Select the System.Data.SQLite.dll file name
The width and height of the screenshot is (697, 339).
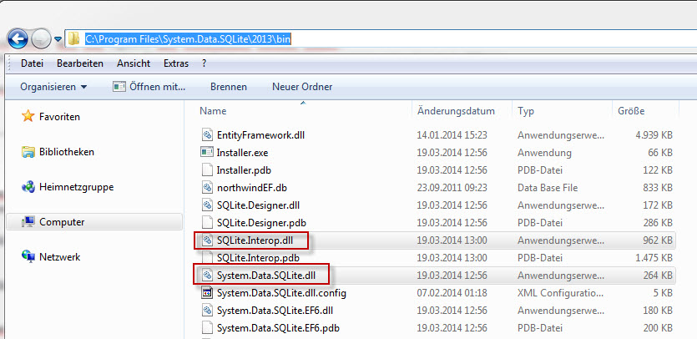click(x=266, y=276)
